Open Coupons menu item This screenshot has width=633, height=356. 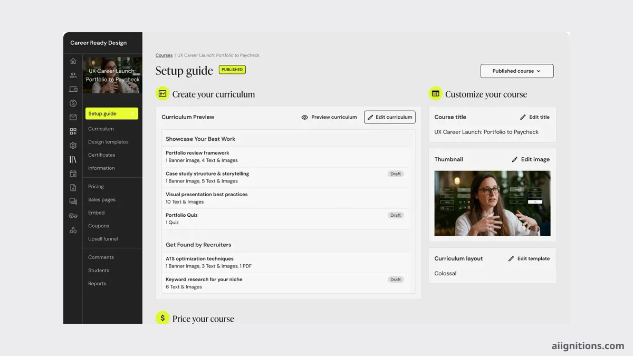(x=99, y=226)
